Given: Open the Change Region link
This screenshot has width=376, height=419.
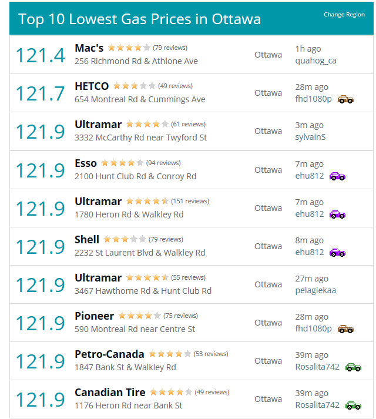Looking at the screenshot, I should pos(344,15).
